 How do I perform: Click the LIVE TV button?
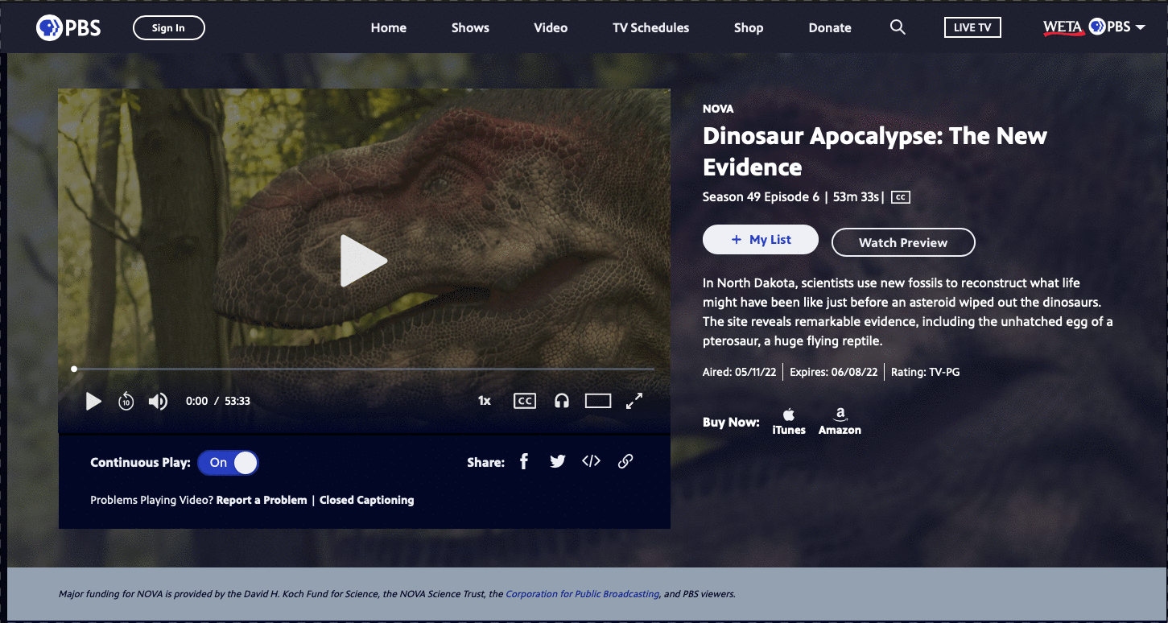click(972, 27)
